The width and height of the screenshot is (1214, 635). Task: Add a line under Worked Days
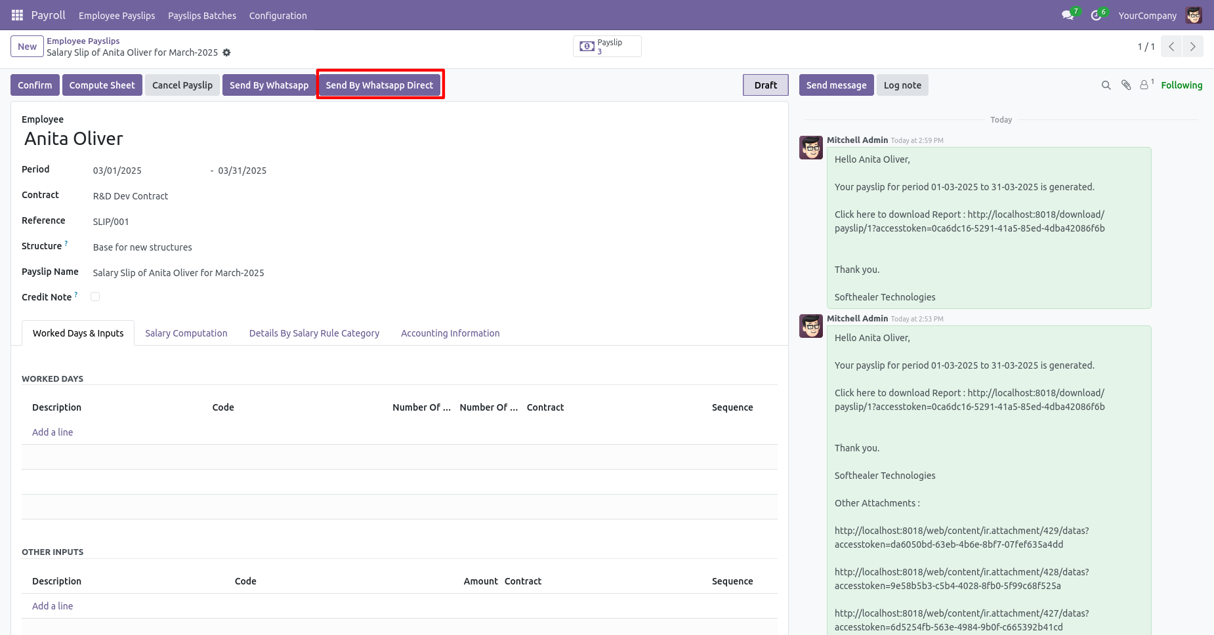52,432
